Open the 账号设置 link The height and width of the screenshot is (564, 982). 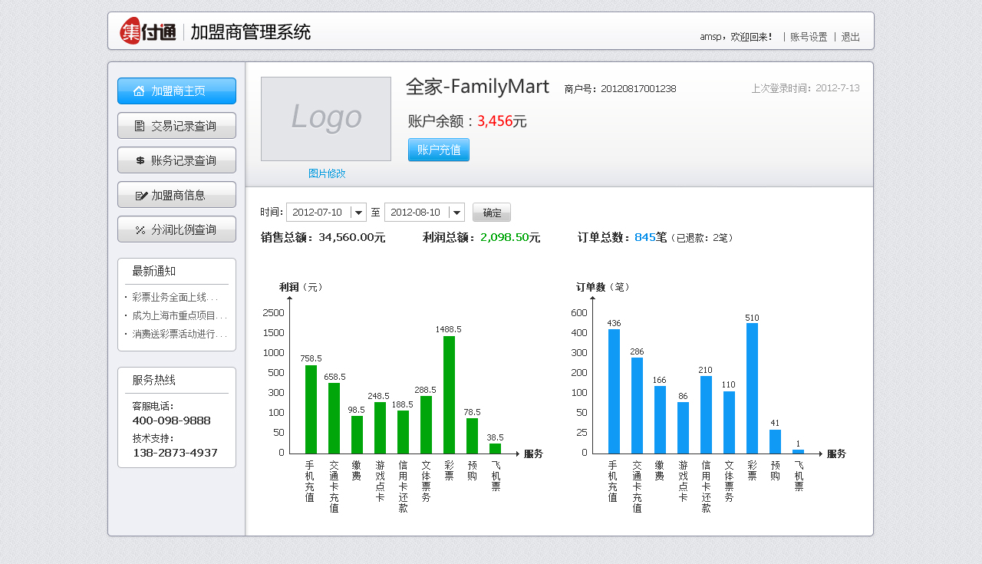point(809,37)
